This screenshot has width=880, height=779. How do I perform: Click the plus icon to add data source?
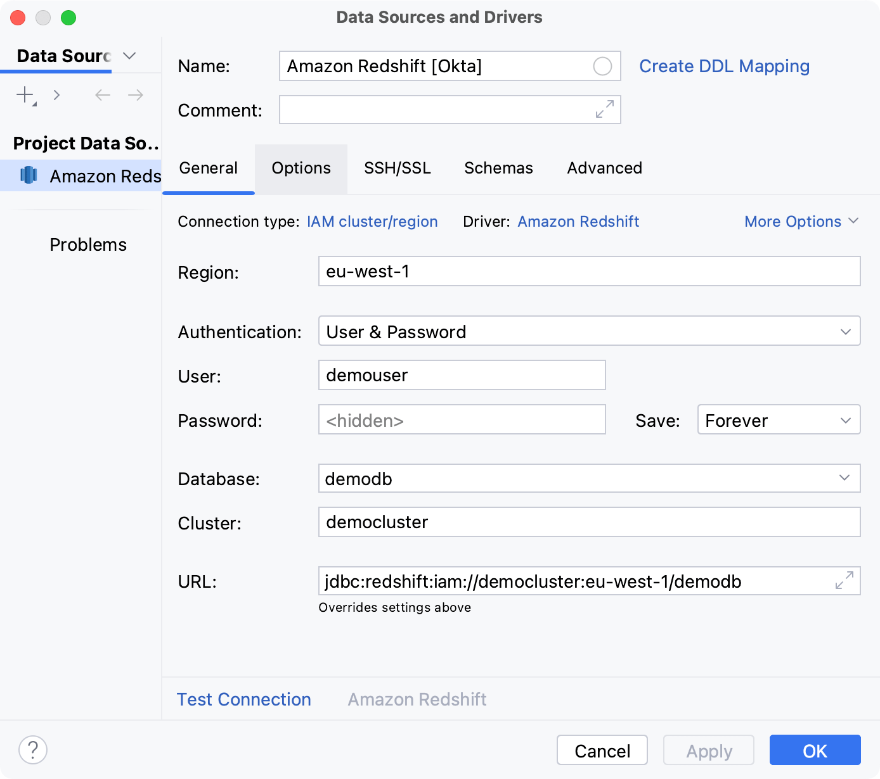click(x=25, y=95)
